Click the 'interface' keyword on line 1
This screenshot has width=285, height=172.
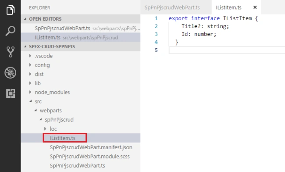(x=205, y=18)
